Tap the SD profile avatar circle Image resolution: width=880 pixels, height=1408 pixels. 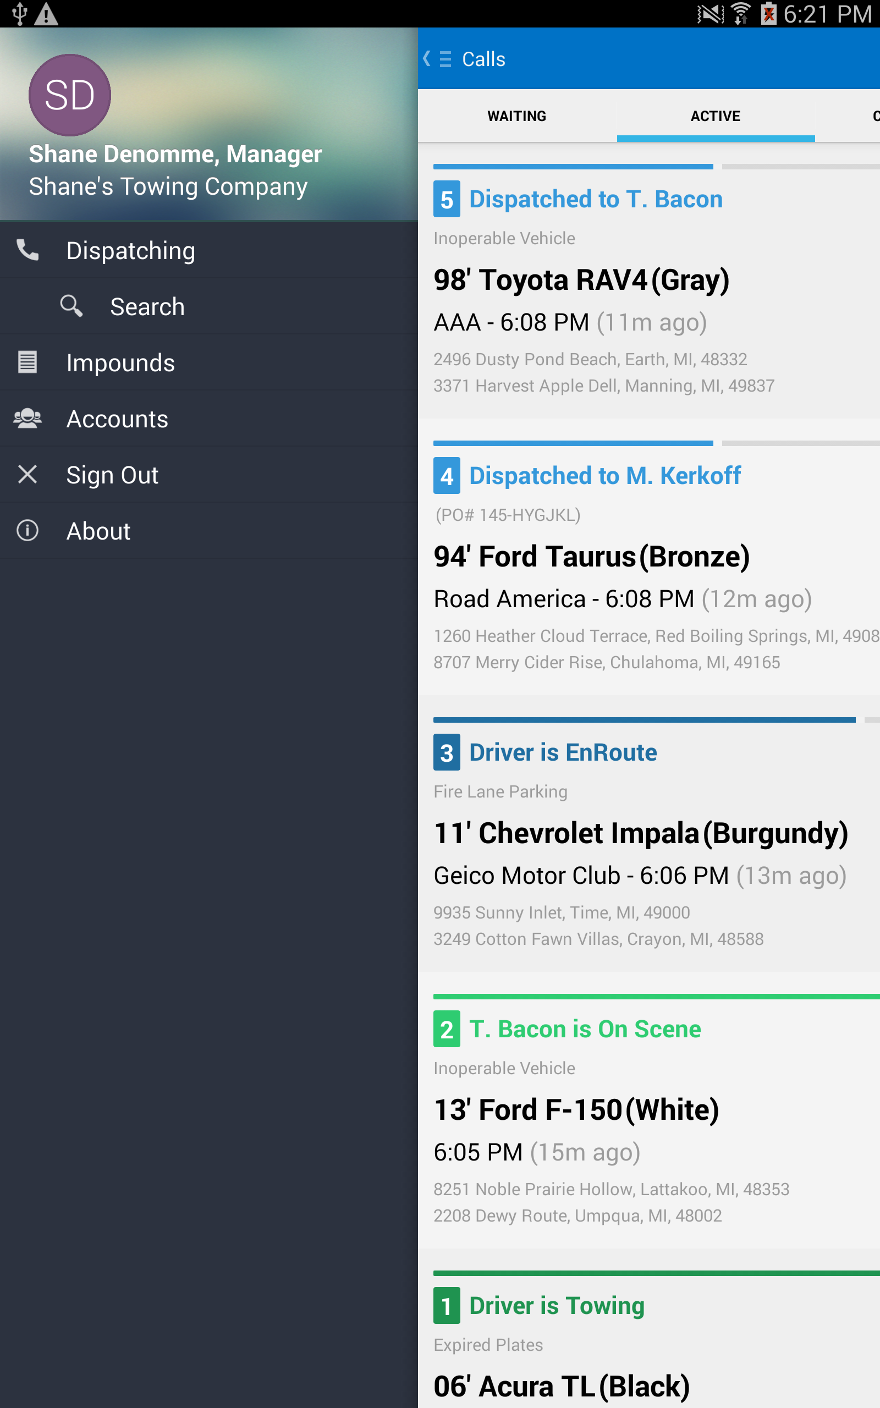coord(70,95)
